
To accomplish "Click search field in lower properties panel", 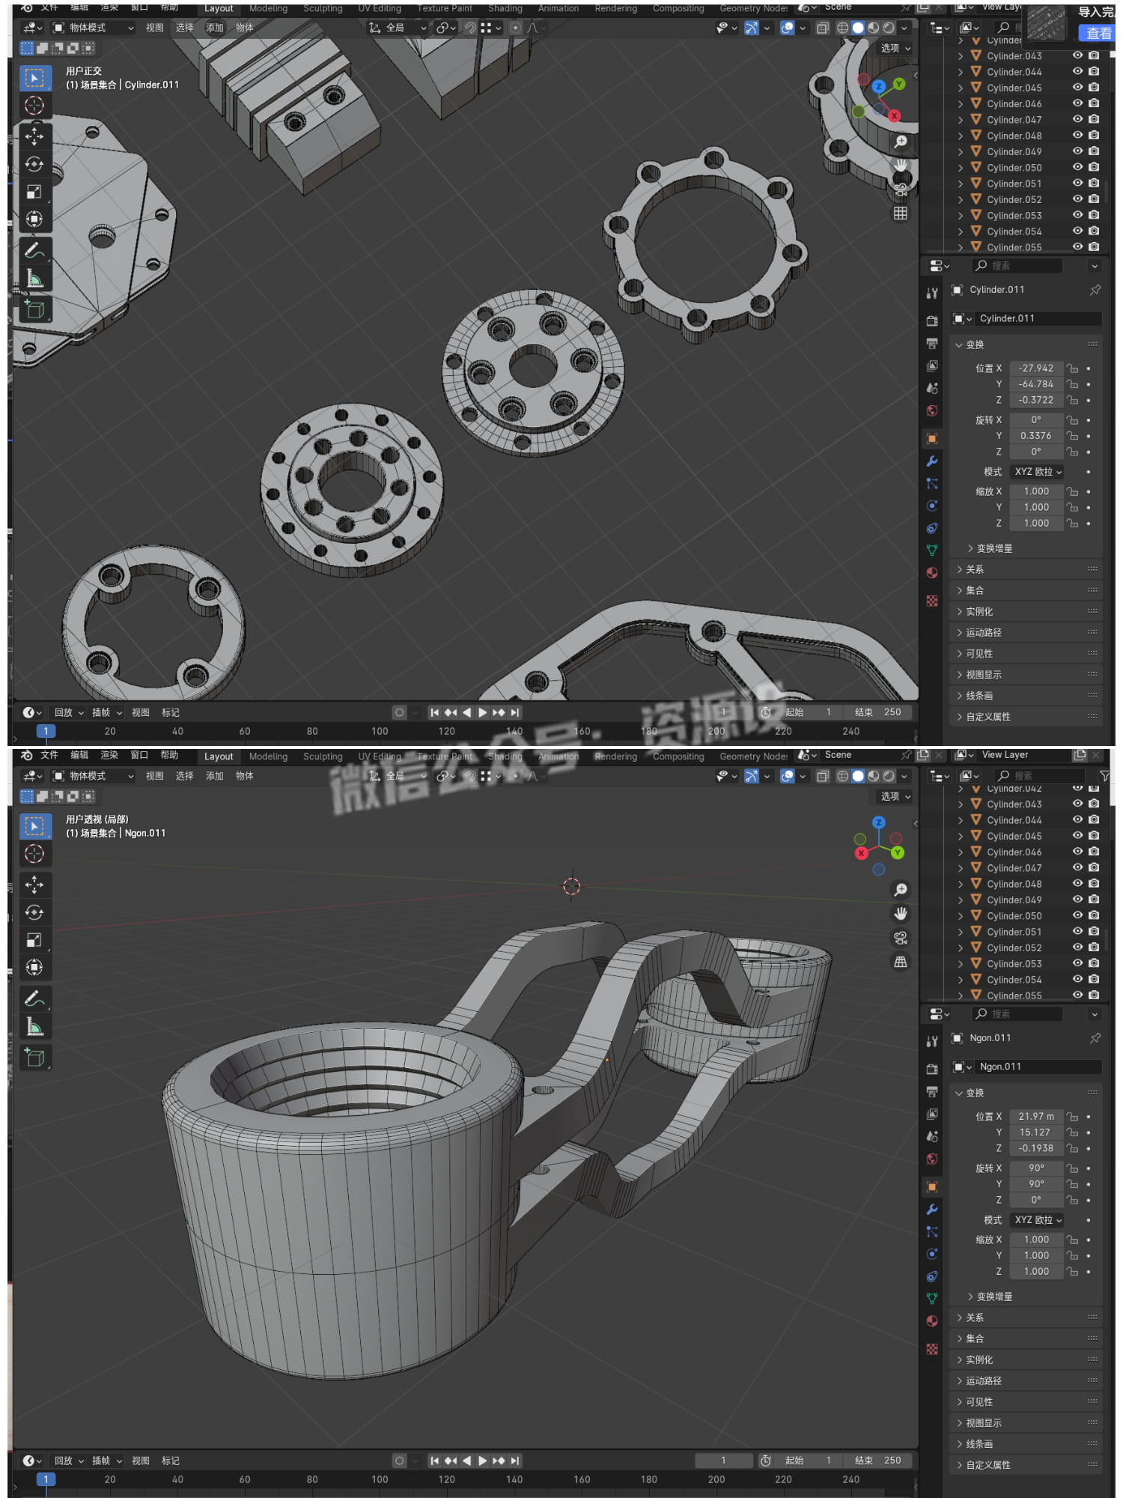I will 1017,1014.
